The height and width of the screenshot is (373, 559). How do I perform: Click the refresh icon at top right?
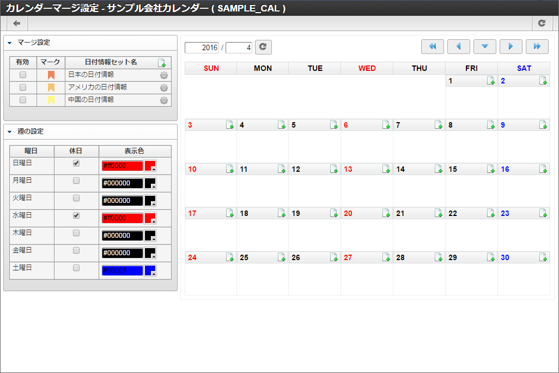point(542,23)
